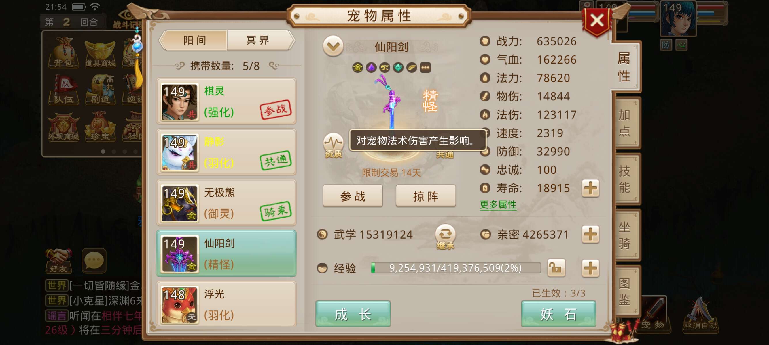Click the 经验 experience progress bar
This screenshot has height=345, width=769.
click(x=456, y=268)
